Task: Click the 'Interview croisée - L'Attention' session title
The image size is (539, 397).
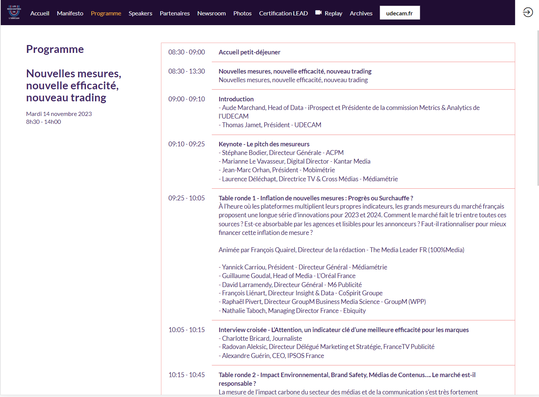Action: pos(344,330)
